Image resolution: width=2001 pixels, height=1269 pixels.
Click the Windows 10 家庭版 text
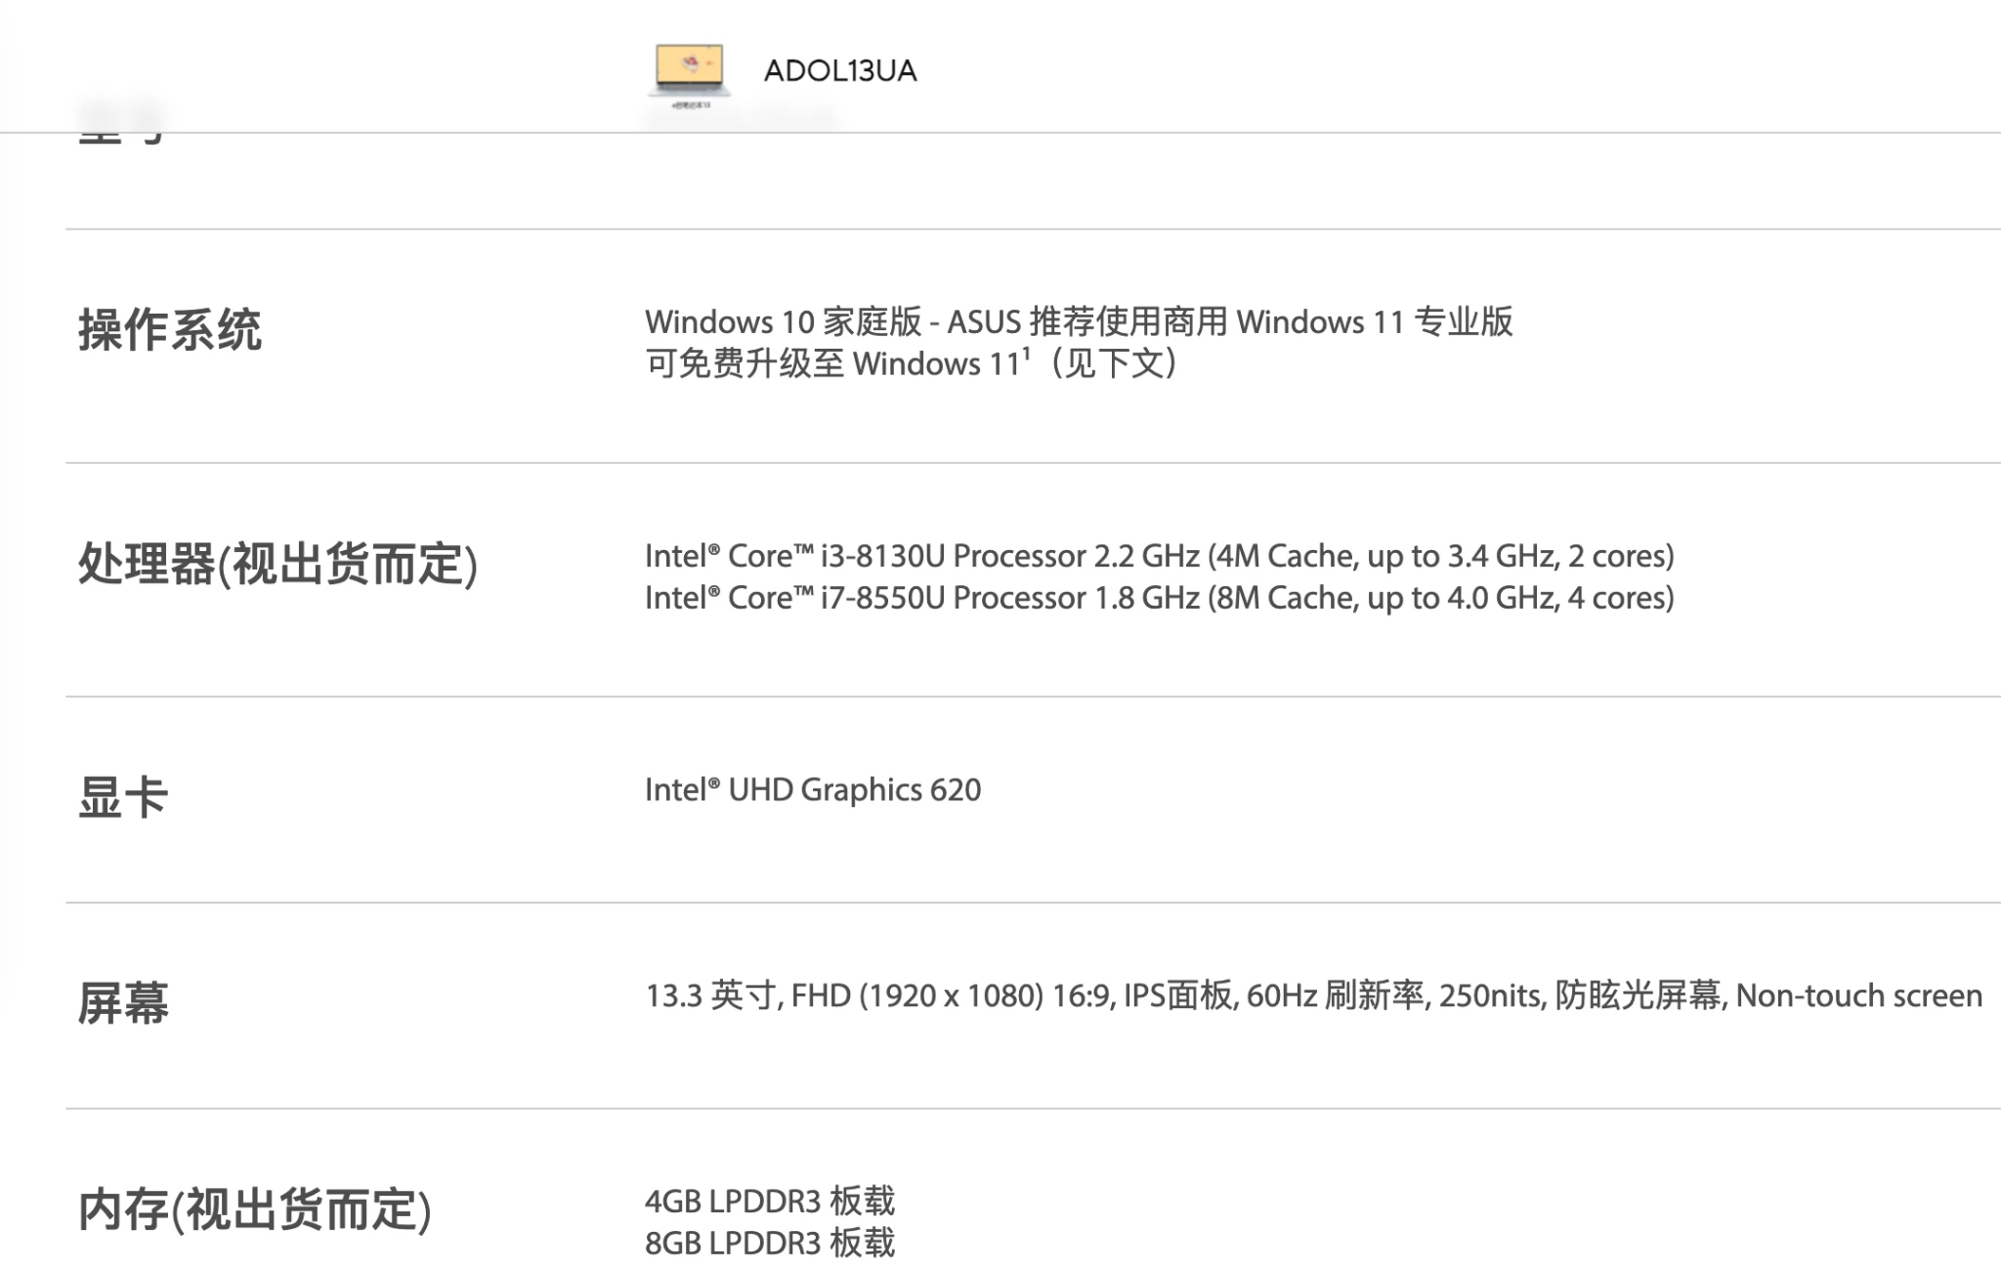[x=784, y=321]
